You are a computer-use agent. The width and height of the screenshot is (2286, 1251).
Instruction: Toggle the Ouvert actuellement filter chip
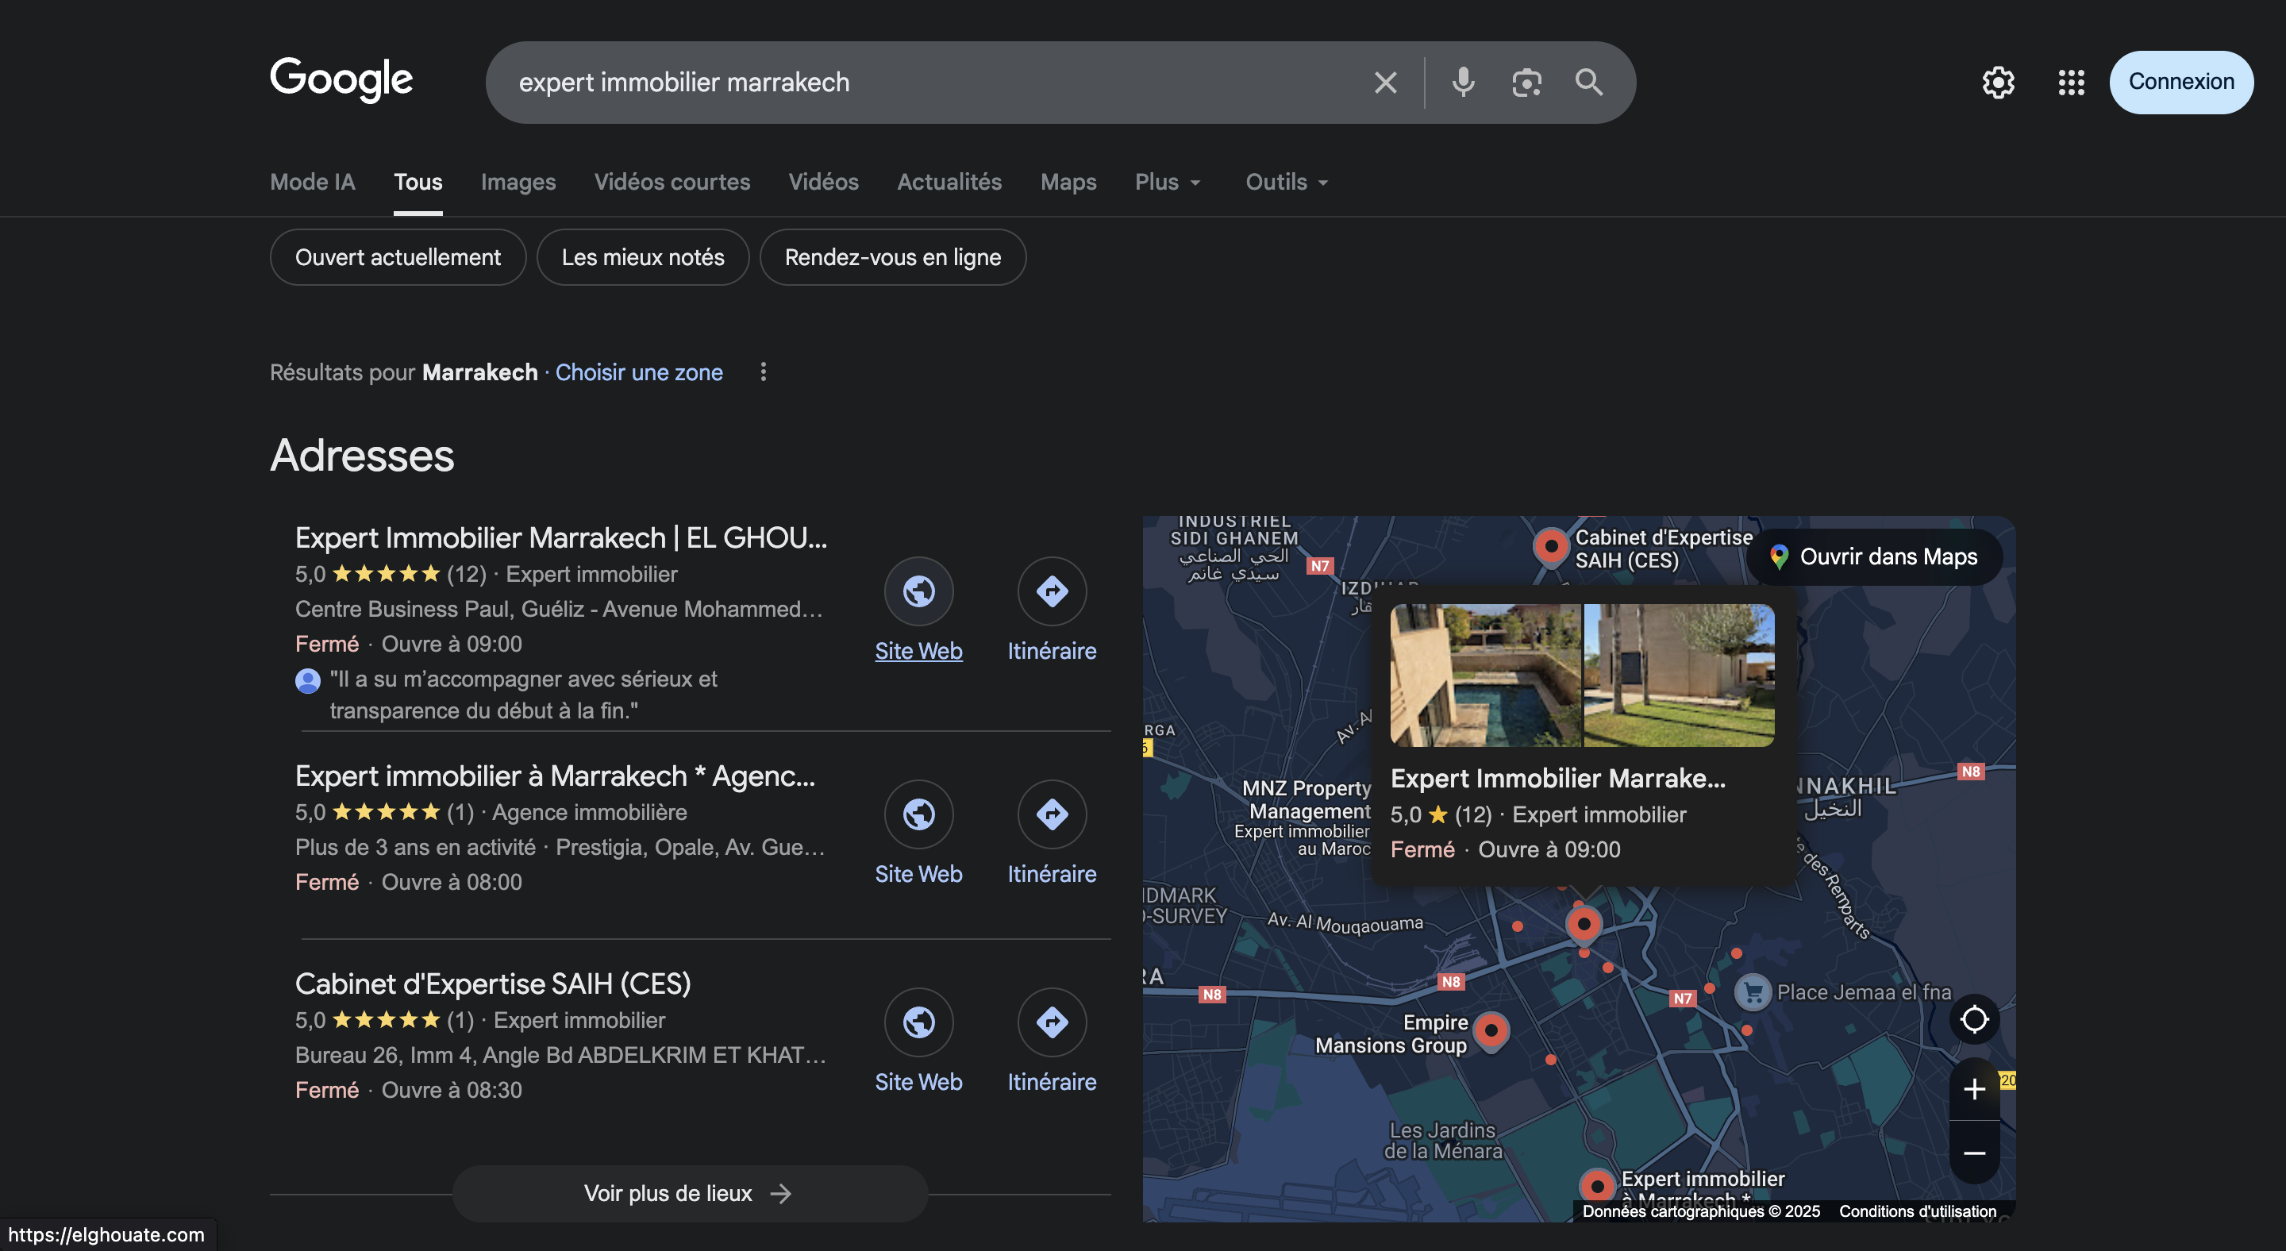[x=398, y=257]
